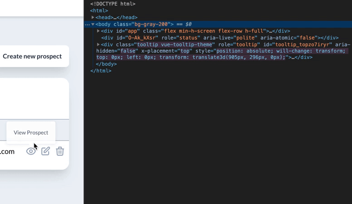The image size is (352, 204).
Task: Click the tooltip_topzo7iryr id value
Action: (x=302, y=44)
